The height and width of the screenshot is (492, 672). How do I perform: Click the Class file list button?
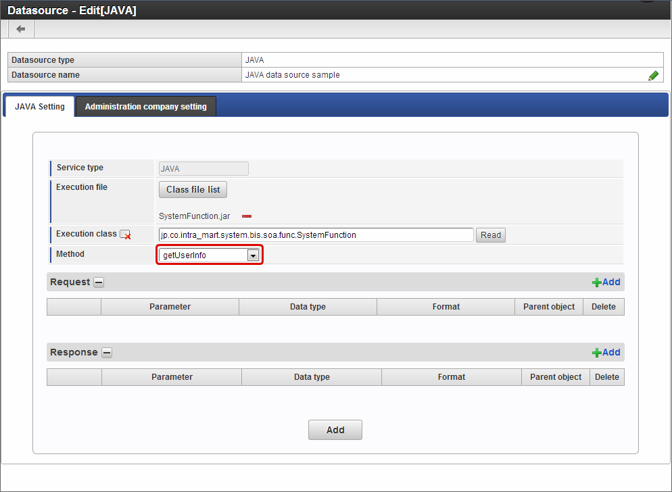193,189
